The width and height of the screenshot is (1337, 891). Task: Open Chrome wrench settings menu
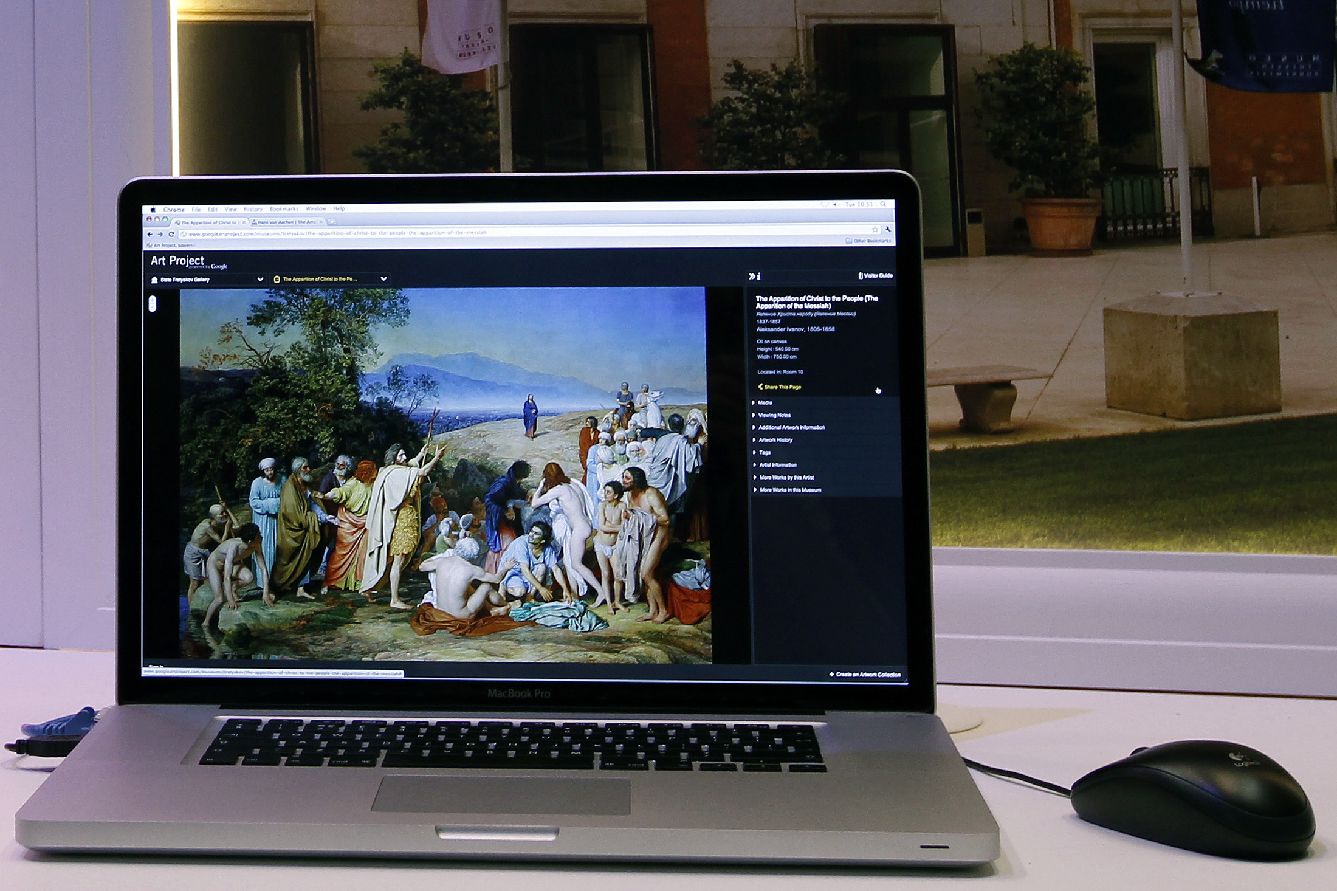[x=888, y=230]
